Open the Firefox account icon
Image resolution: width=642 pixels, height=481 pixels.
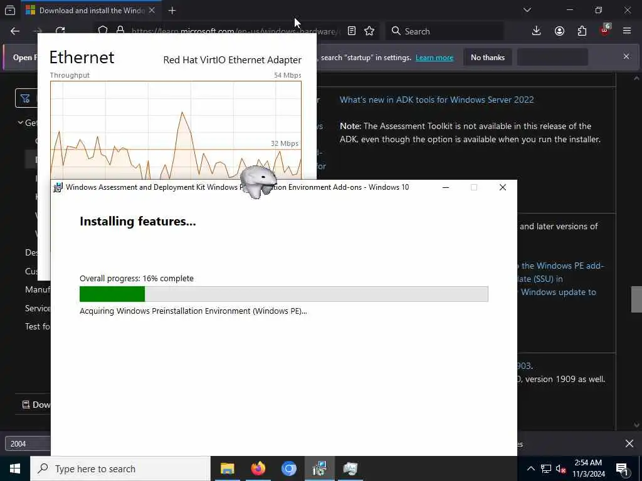[x=559, y=31]
